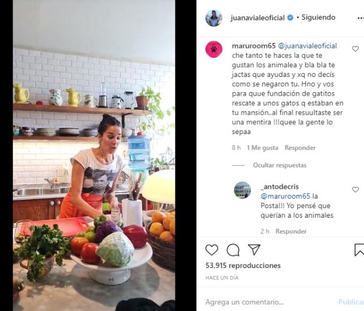This screenshot has width=364, height=311.
Task: Open the juanavialeoficial username link
Action: pos(258,18)
